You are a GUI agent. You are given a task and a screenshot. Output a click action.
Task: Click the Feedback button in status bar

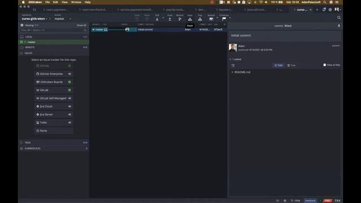[310, 201]
